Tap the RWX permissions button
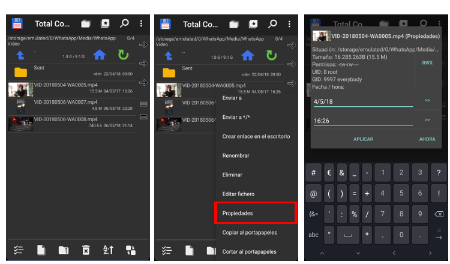 (427, 63)
